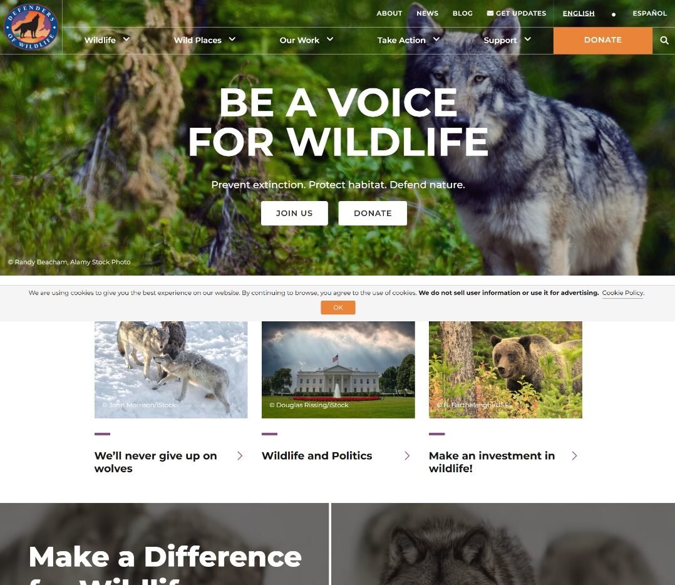Open the About page link
The height and width of the screenshot is (585, 675).
tap(389, 13)
